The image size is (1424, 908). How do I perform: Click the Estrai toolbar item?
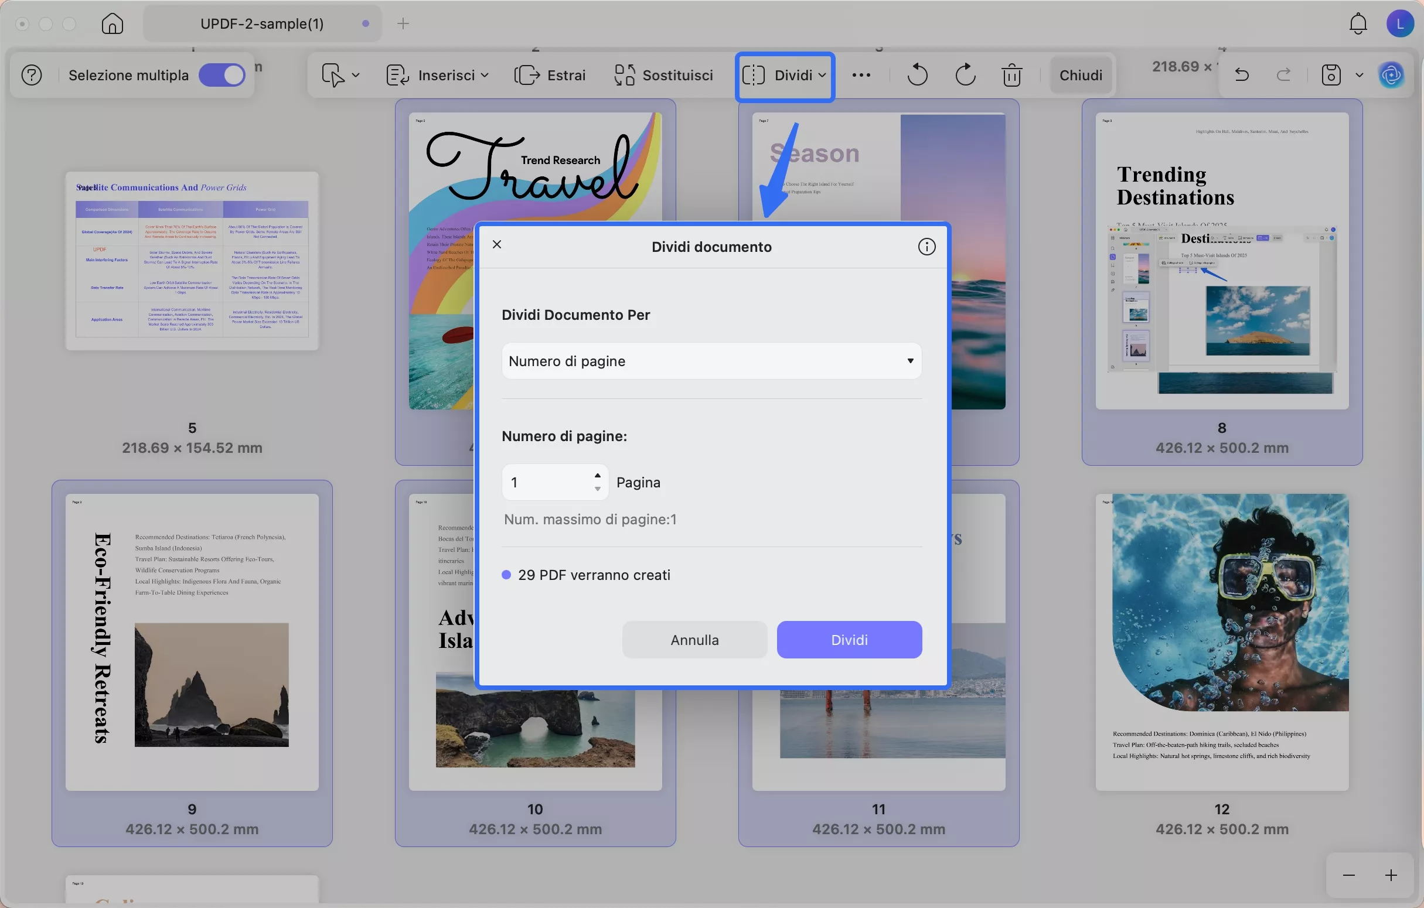click(550, 75)
